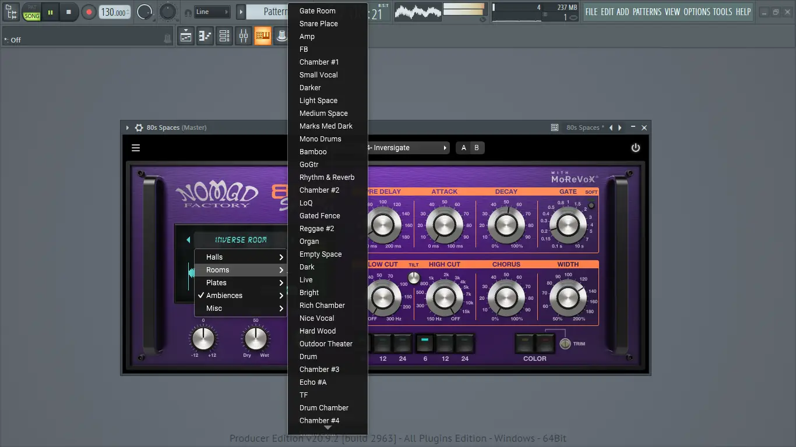Open the OPTIONS menu
796x447 pixels.
(697, 12)
